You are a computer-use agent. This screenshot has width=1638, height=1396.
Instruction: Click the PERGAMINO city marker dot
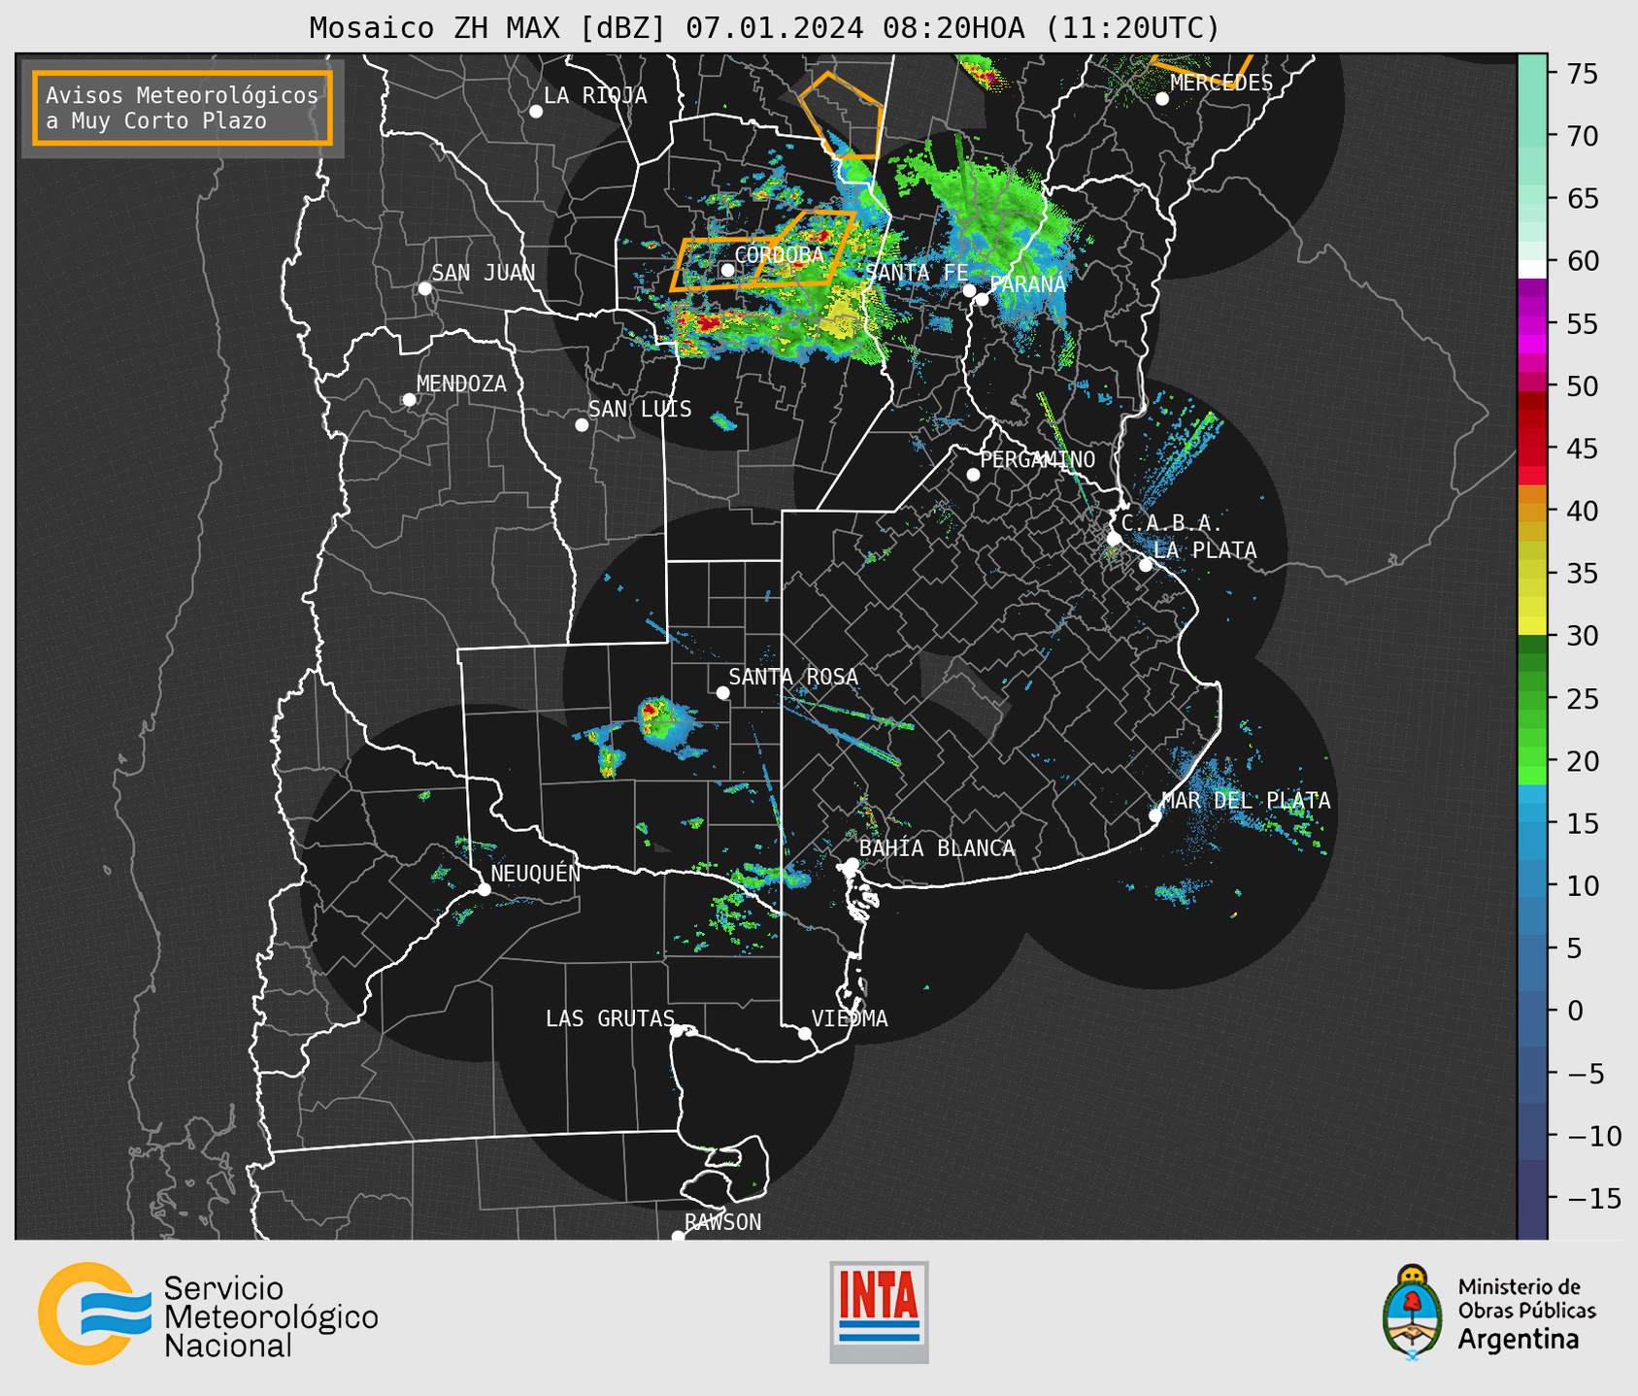pyautogui.click(x=973, y=475)
